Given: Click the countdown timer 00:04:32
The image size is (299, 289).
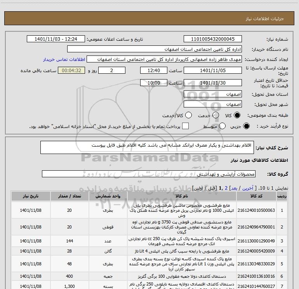Looking at the screenshot, I should coord(71,70).
